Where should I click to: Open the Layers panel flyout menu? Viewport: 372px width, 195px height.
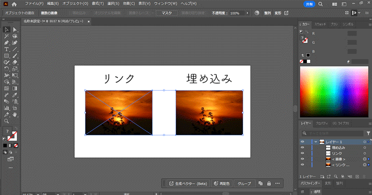tap(370, 124)
